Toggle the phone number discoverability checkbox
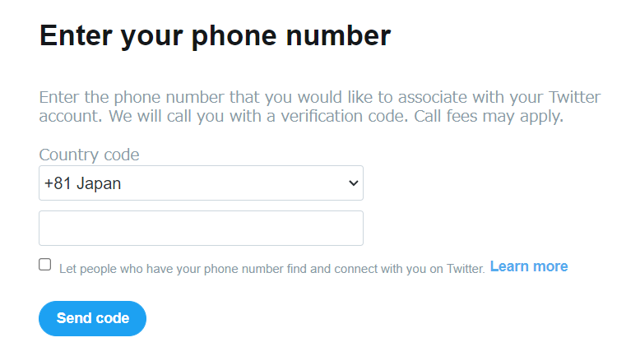 tap(45, 265)
